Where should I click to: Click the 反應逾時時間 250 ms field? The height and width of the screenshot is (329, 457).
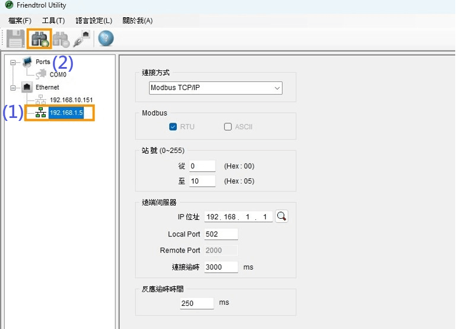coord(196,303)
